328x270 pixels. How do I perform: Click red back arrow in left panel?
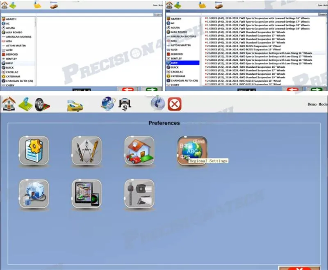128,89
